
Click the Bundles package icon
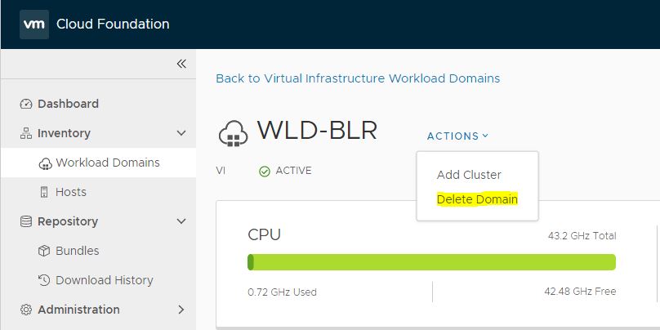coord(45,251)
